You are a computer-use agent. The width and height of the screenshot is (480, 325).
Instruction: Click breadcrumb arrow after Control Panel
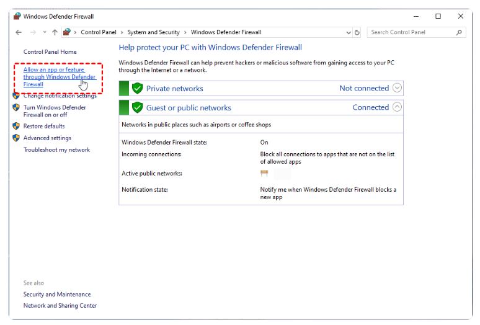(x=122, y=32)
